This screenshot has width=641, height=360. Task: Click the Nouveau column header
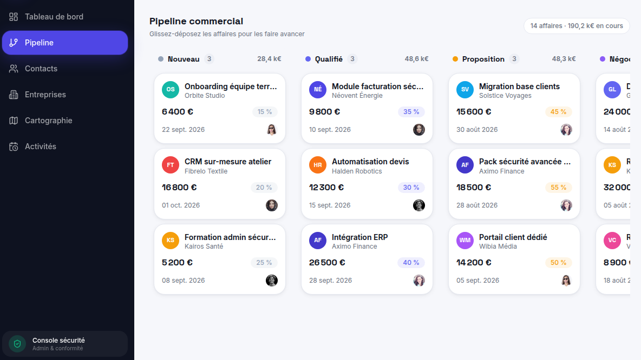[219, 59]
